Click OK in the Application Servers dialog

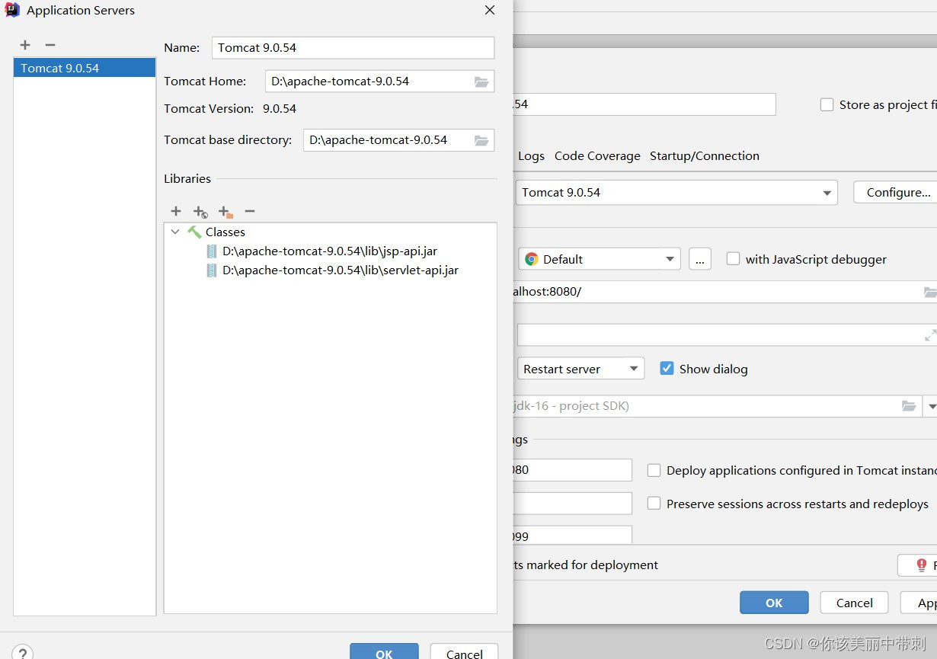point(384,651)
